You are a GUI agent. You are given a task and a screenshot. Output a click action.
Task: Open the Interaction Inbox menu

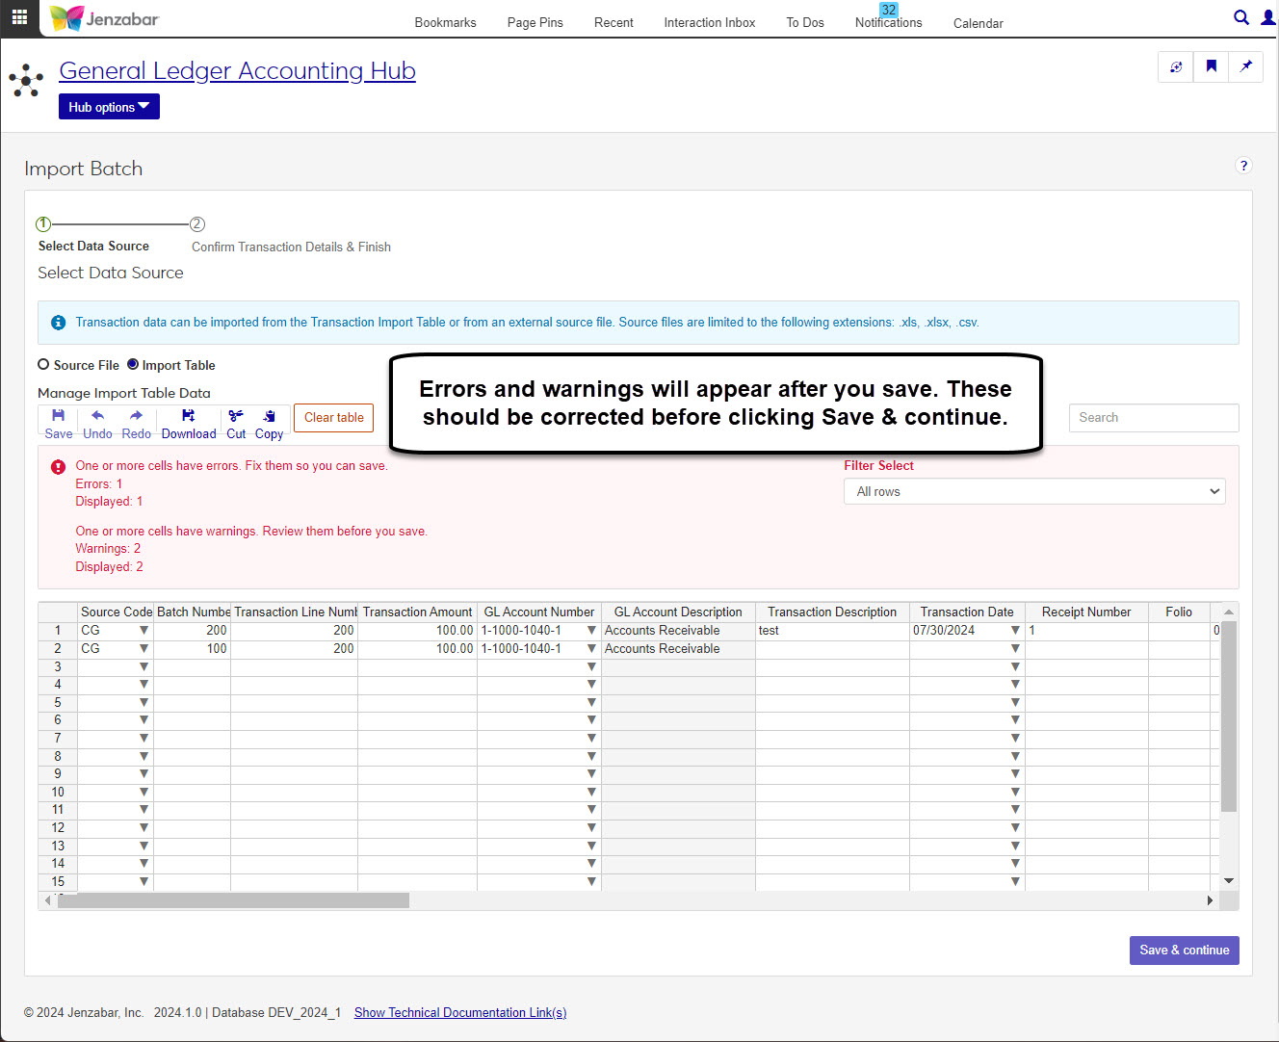(709, 22)
